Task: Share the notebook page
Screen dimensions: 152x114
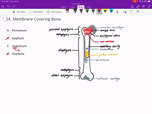Action: pyautogui.click(x=138, y=7)
